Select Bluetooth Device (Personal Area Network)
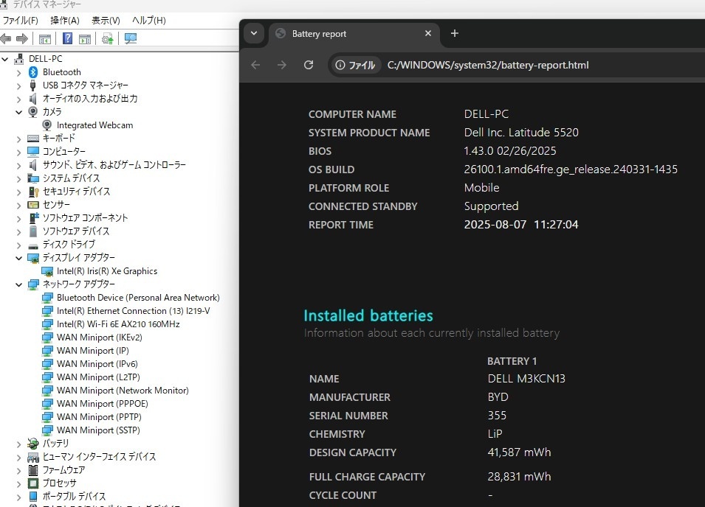Screen dimensions: 705x507 (x=138, y=298)
